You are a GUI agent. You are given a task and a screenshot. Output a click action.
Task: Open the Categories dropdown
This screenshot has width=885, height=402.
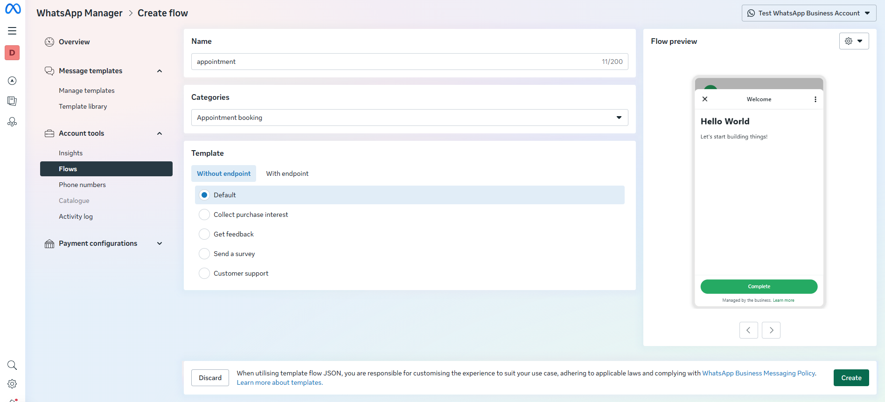pos(409,118)
